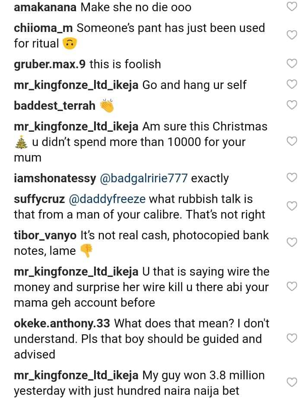Visit suffycruz's profile from username
This screenshot has width=307, height=400.
pos(39,199)
